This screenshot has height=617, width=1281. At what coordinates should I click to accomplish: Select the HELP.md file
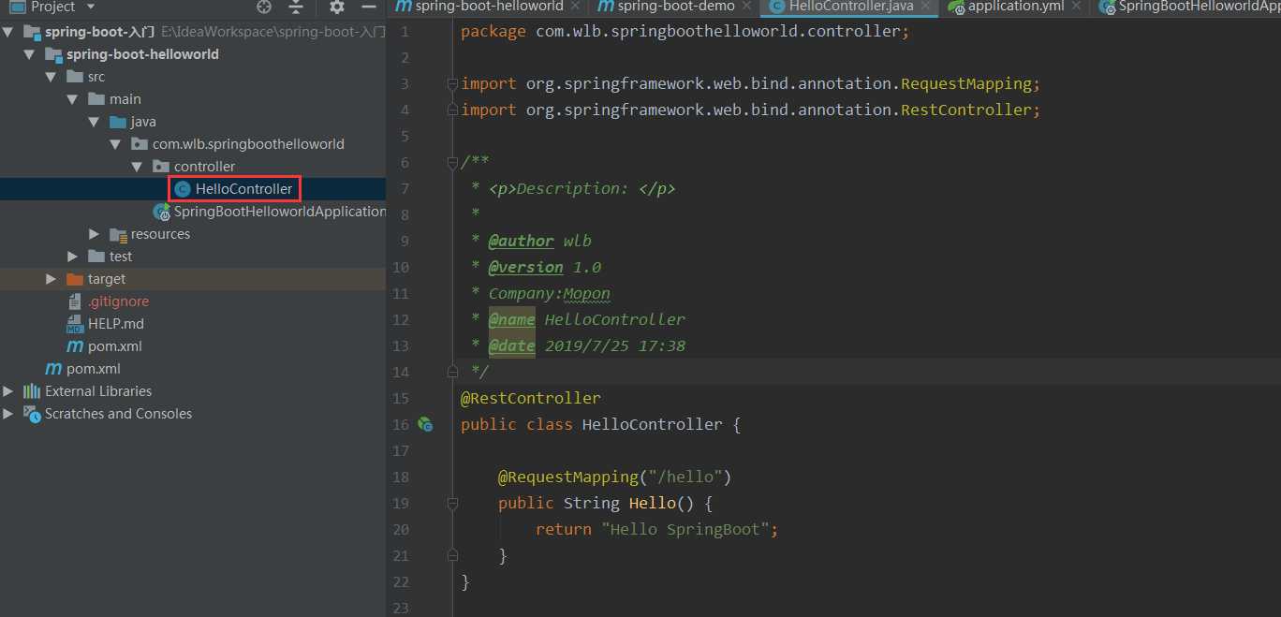pyautogui.click(x=116, y=324)
